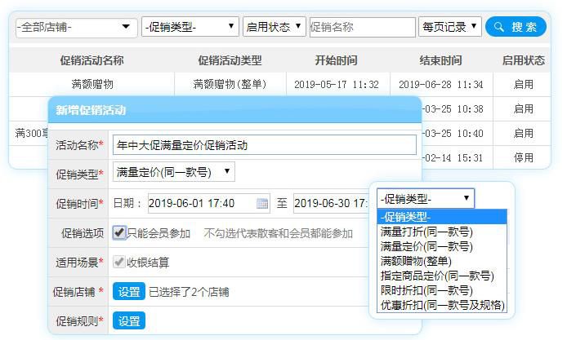Viewport: 567px width, 340px height.
Task: Click 启用 status in the 10:40 row
Action: point(523,134)
